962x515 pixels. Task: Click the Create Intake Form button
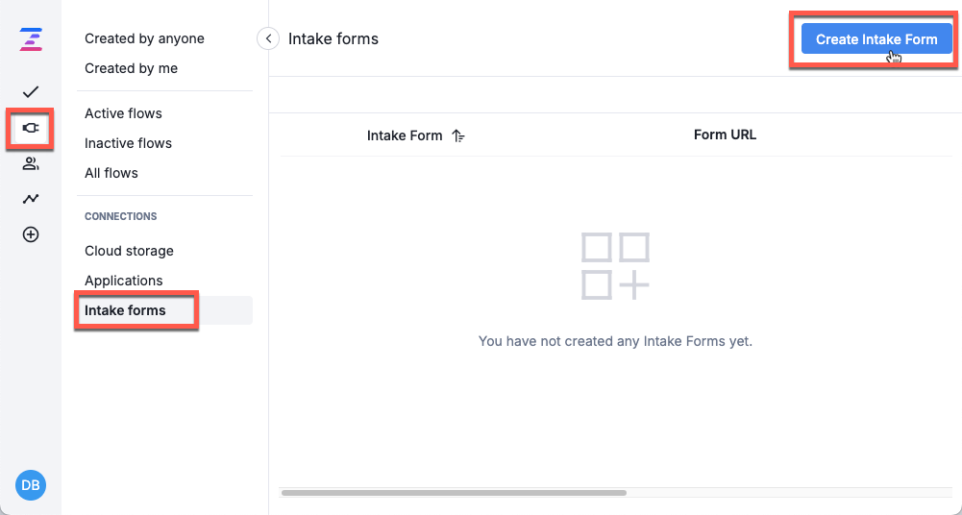click(x=876, y=39)
